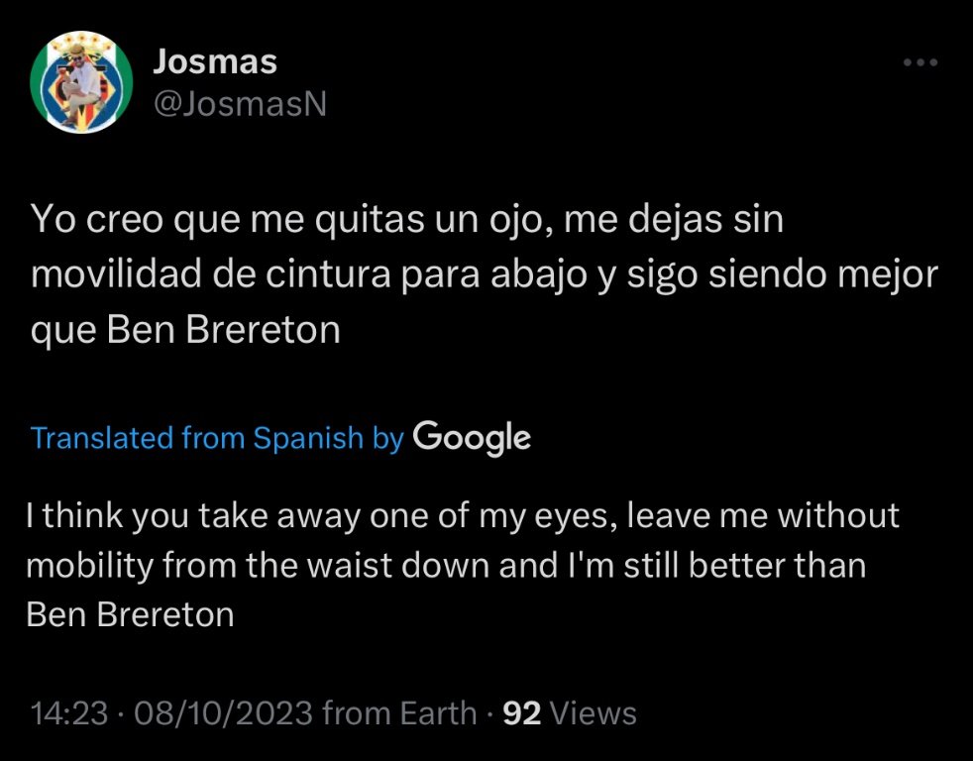
Task: Open the three-dot more options menu
Action: [920, 63]
